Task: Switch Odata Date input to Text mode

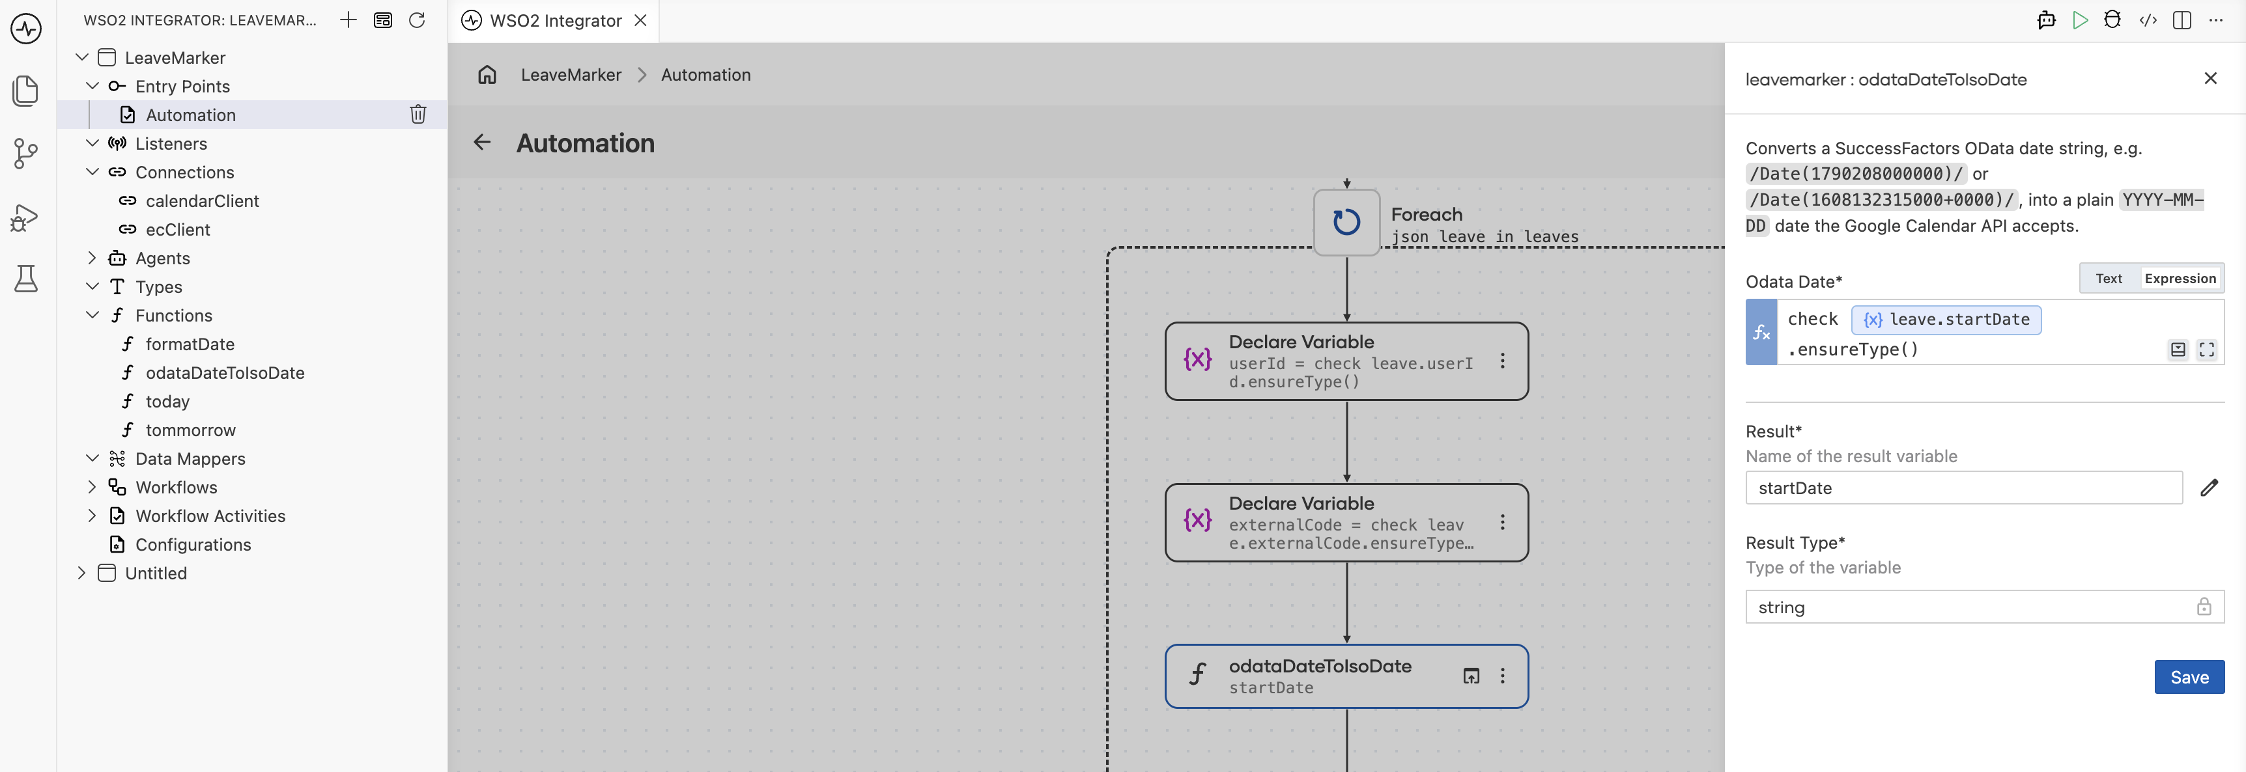Action: (2109, 279)
